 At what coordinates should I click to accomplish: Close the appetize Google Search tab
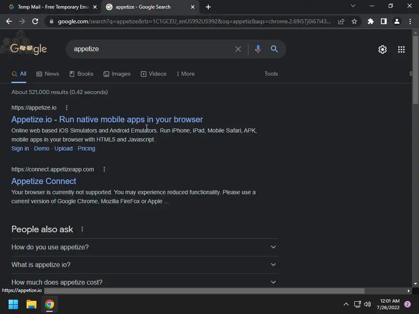click(193, 7)
